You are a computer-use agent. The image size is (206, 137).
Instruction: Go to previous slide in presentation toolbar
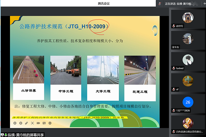pos(15,123)
